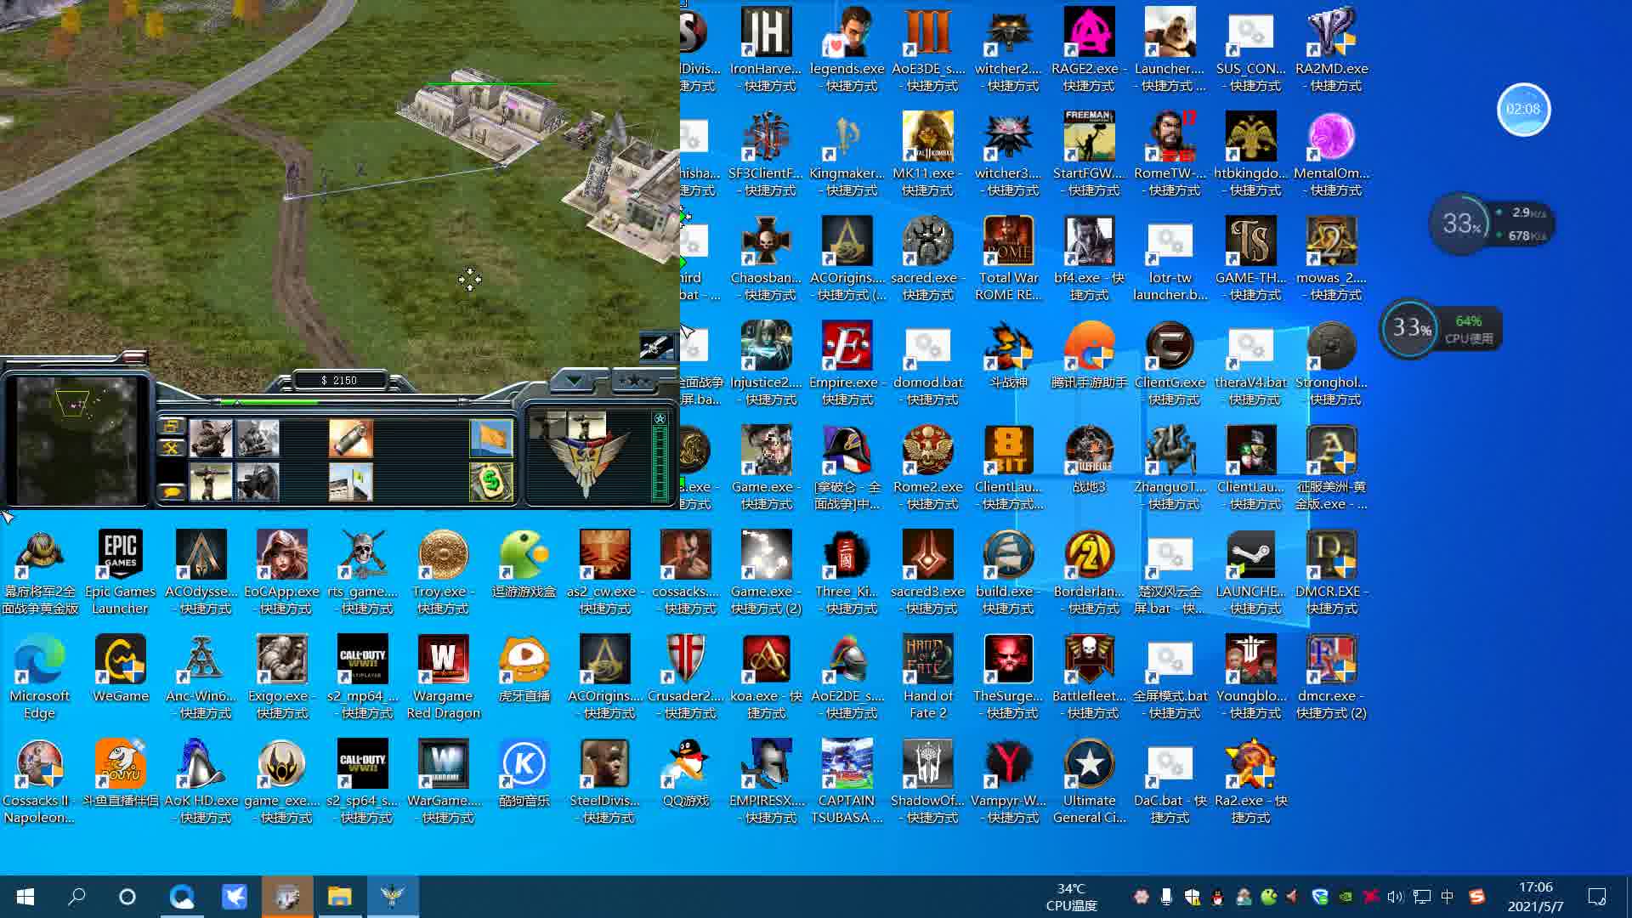Open the IronHarvest shortcut icon
Viewport: 1632px width, 918px height.
click(766, 49)
